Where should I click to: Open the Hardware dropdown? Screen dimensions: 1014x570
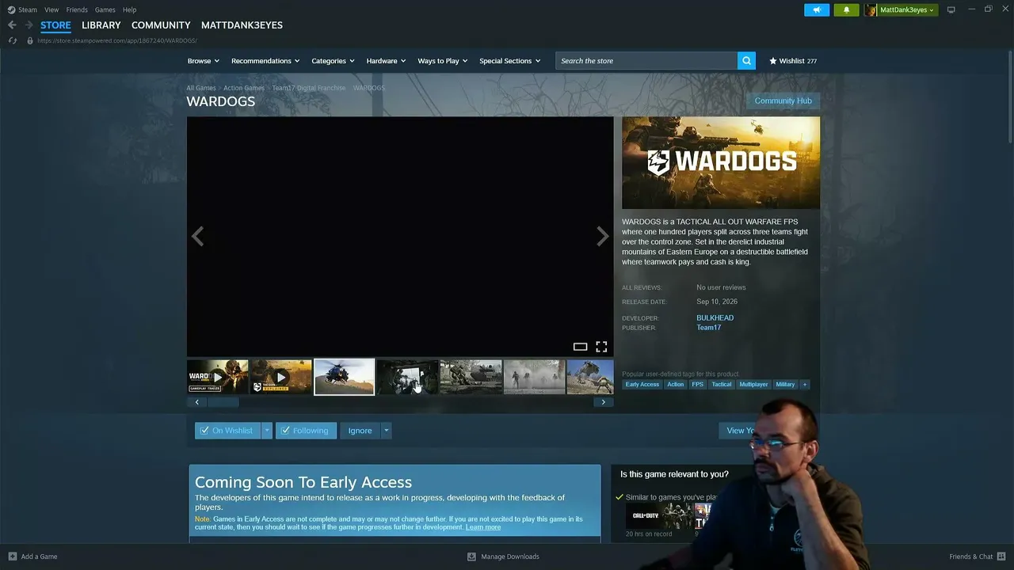pos(386,61)
